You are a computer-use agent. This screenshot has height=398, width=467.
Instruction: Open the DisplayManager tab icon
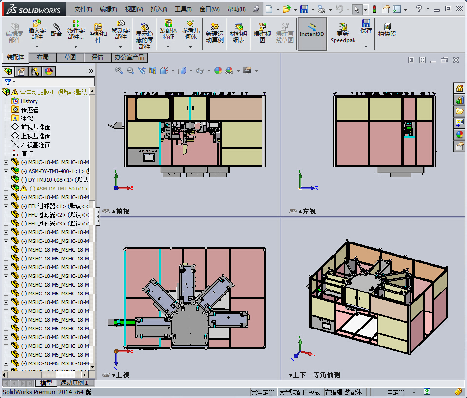pyautogui.click(x=49, y=71)
